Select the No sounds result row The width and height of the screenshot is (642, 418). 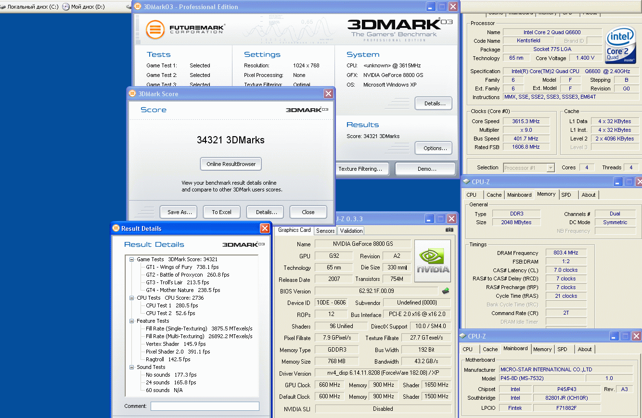(171, 375)
